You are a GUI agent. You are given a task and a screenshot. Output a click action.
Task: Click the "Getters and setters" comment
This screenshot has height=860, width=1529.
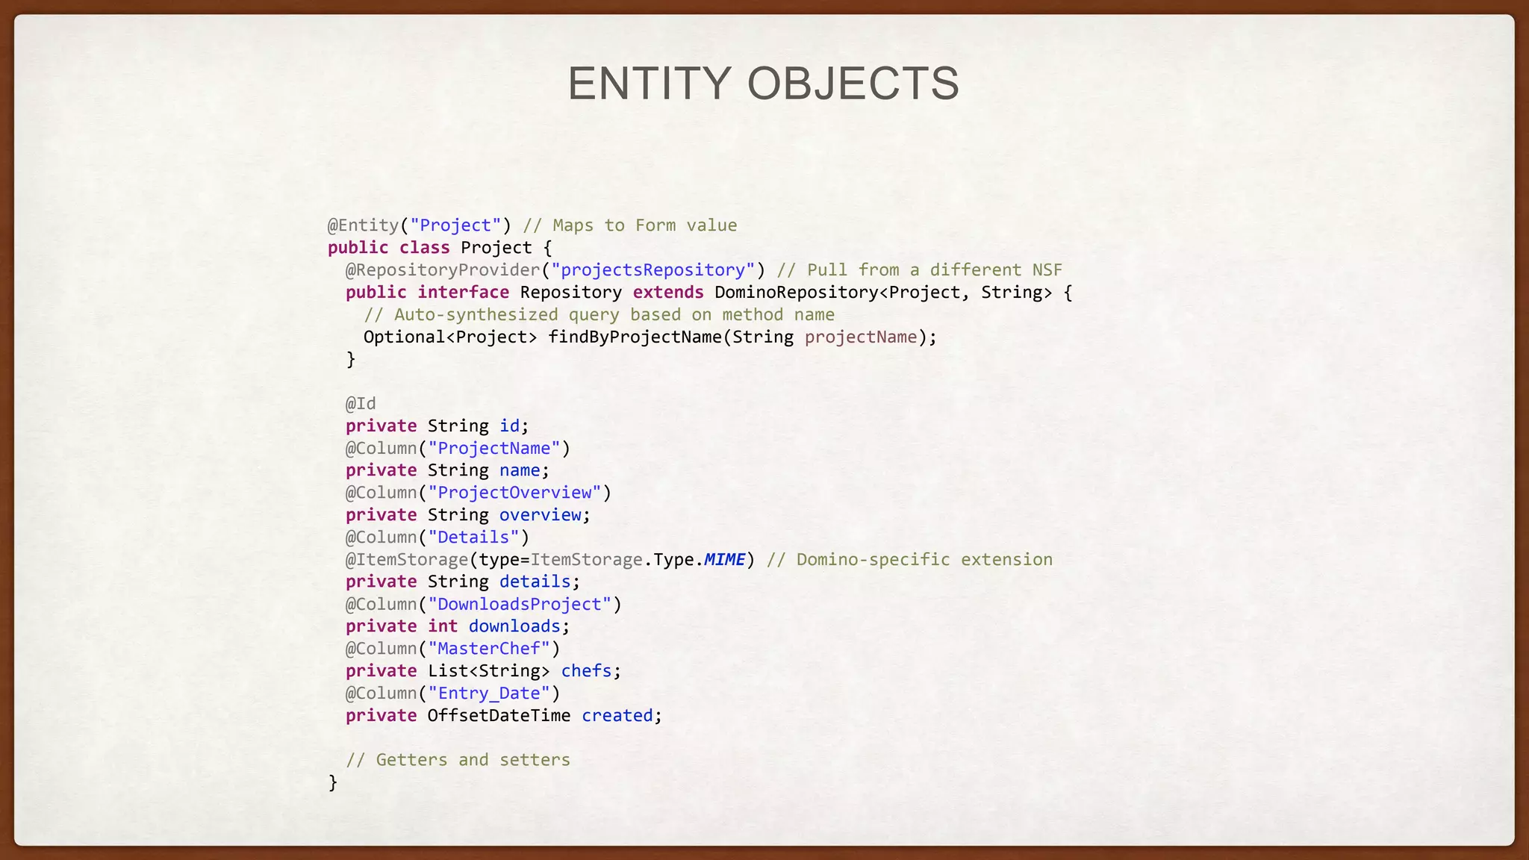point(458,760)
